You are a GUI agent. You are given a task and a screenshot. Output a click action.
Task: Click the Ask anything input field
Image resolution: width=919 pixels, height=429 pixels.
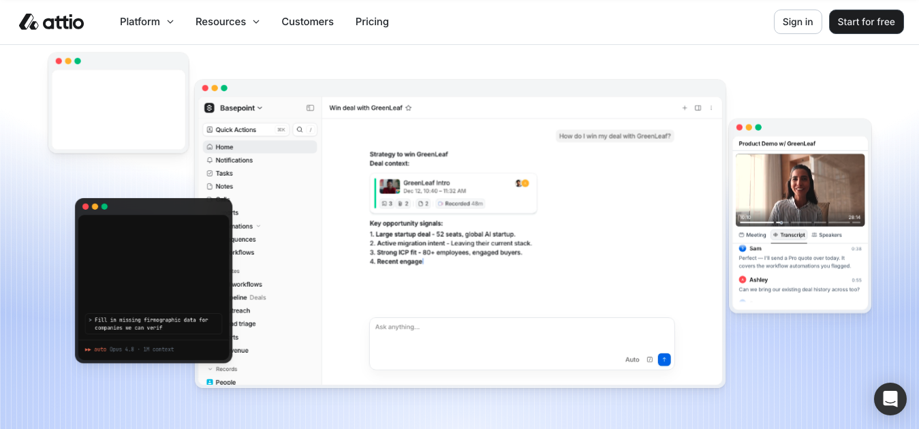(x=522, y=334)
